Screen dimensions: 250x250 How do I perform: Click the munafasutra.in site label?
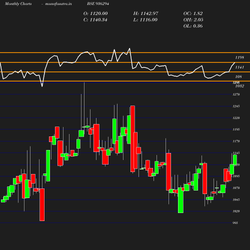coord(58,4)
